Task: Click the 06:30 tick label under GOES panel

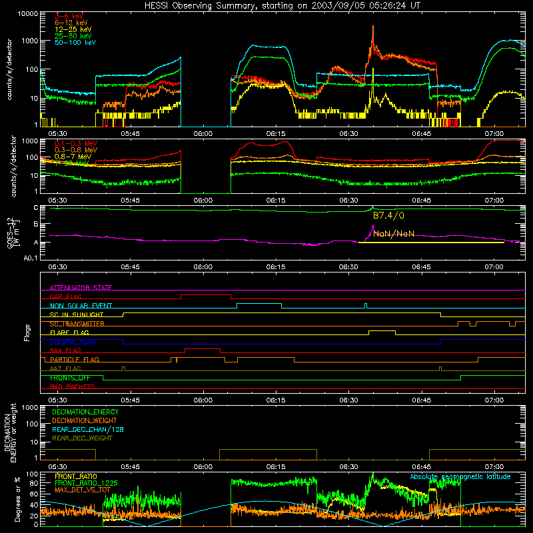Action: [348, 267]
